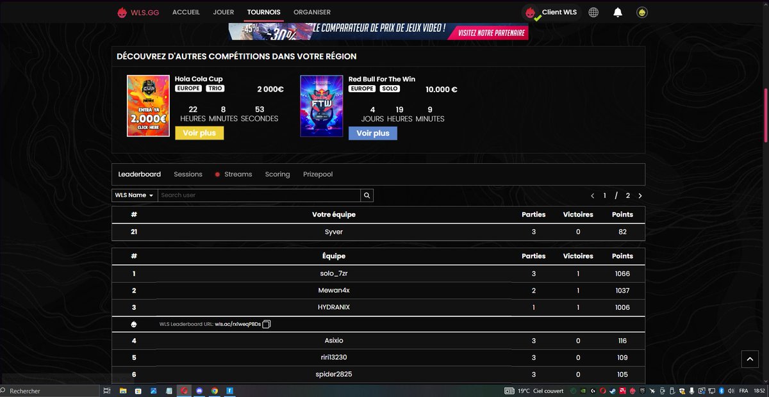Open the ORGANISER menu
Screen dimensions: 769x397
point(312,12)
